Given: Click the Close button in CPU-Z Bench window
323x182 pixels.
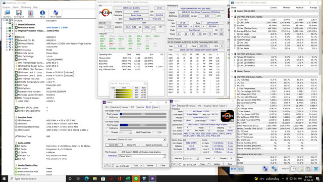Looking at the screenshot, I should [163, 165].
